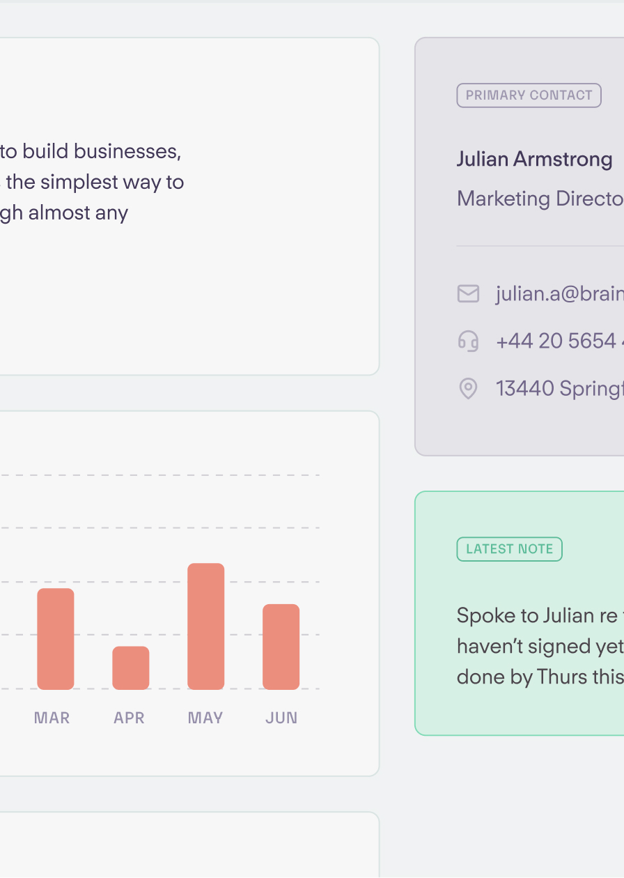Click the MAY bar in chart
The image size is (624, 878).
(x=206, y=626)
